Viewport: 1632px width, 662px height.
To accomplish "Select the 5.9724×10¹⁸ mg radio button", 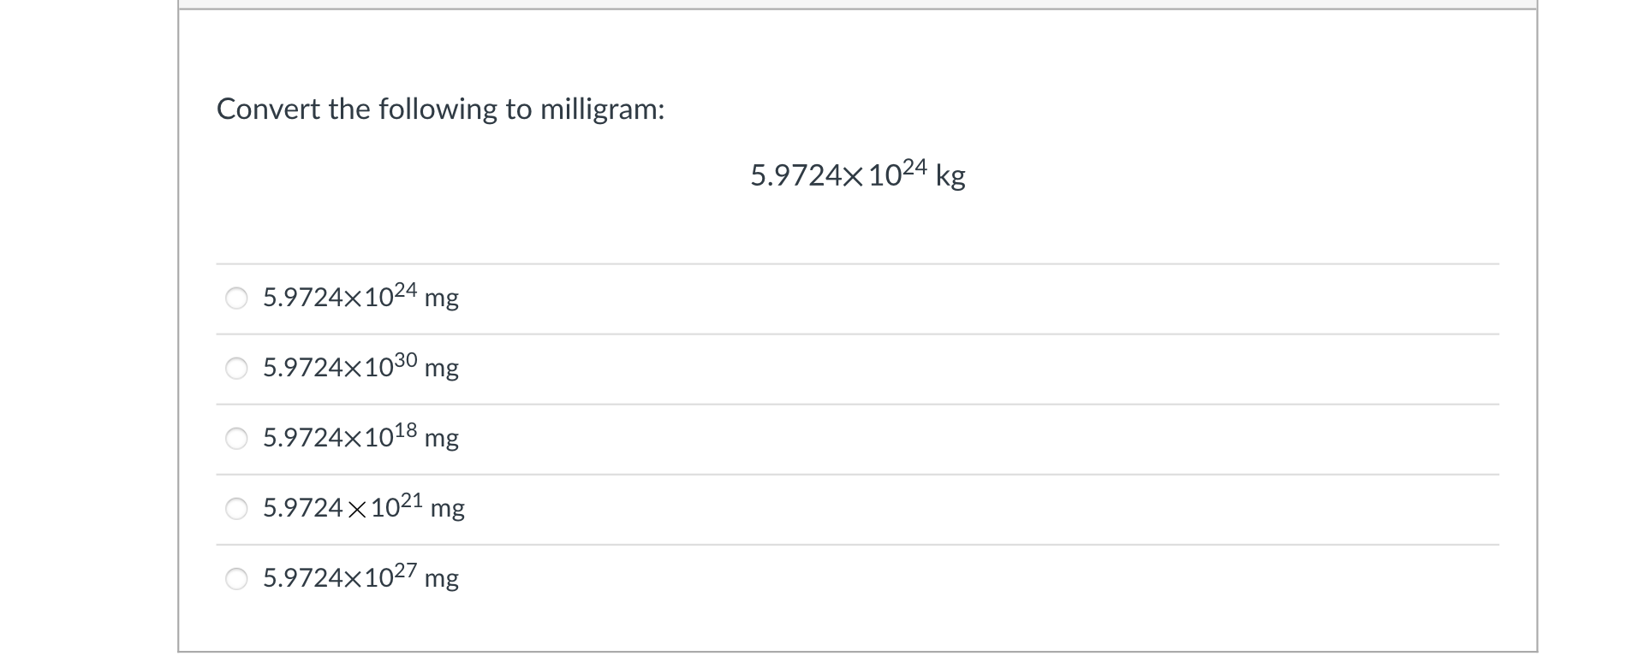I will tap(236, 439).
